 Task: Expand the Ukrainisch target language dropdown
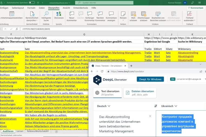tap(169, 106)
